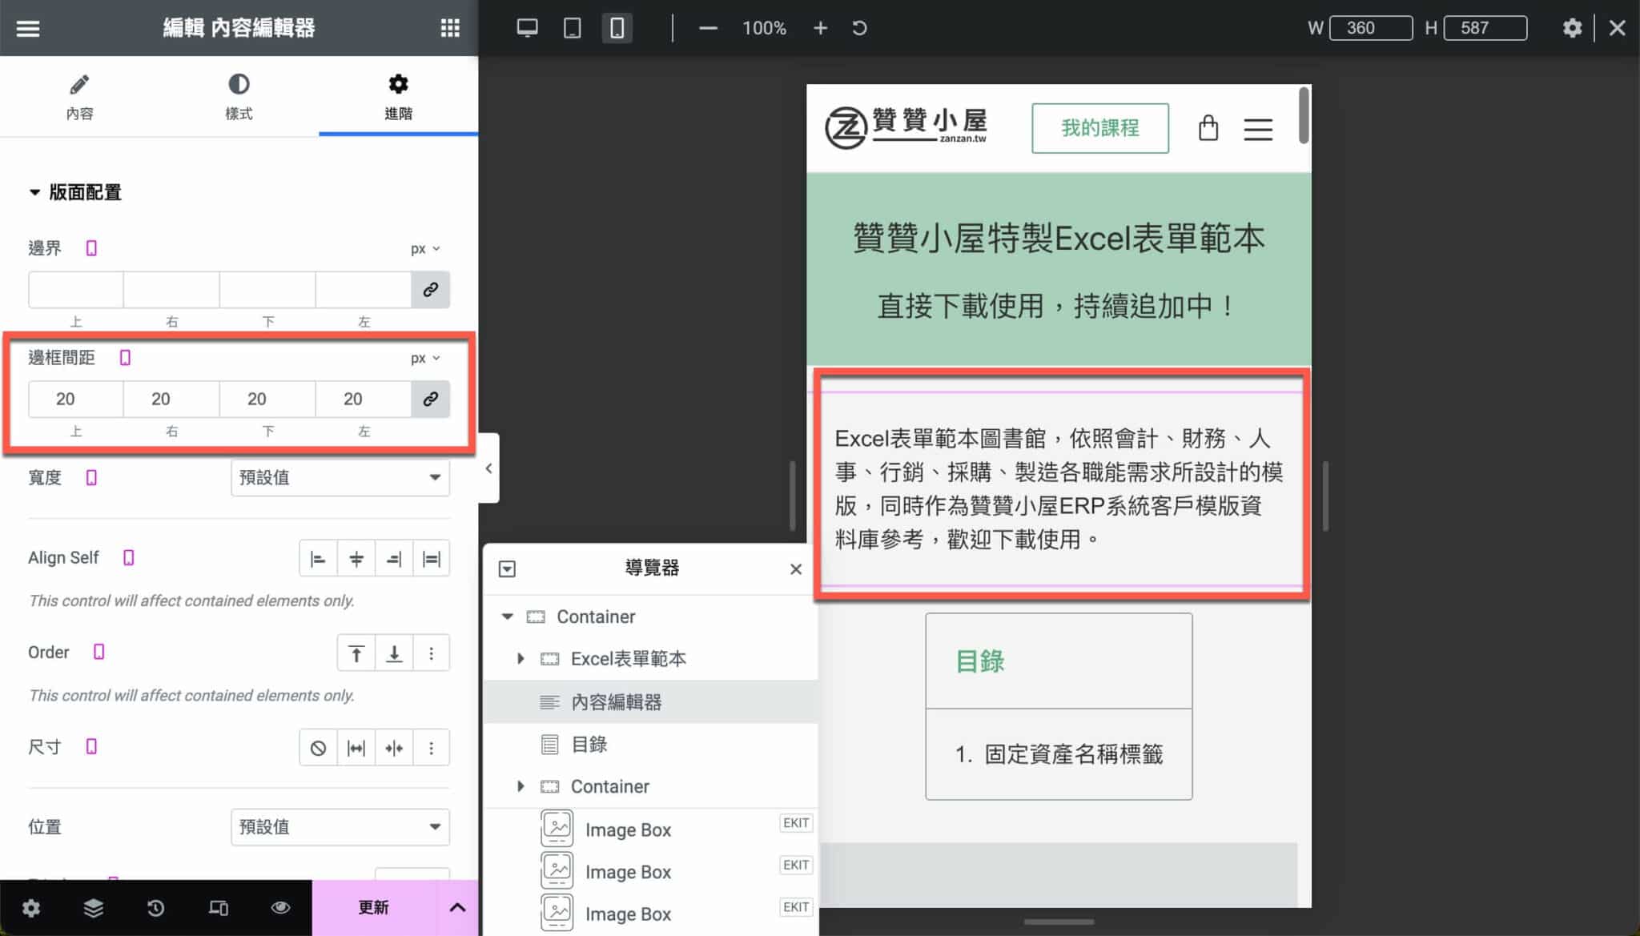This screenshot has width=1640, height=936.
Task: Open navigator layers icon in footer
Action: 93,907
